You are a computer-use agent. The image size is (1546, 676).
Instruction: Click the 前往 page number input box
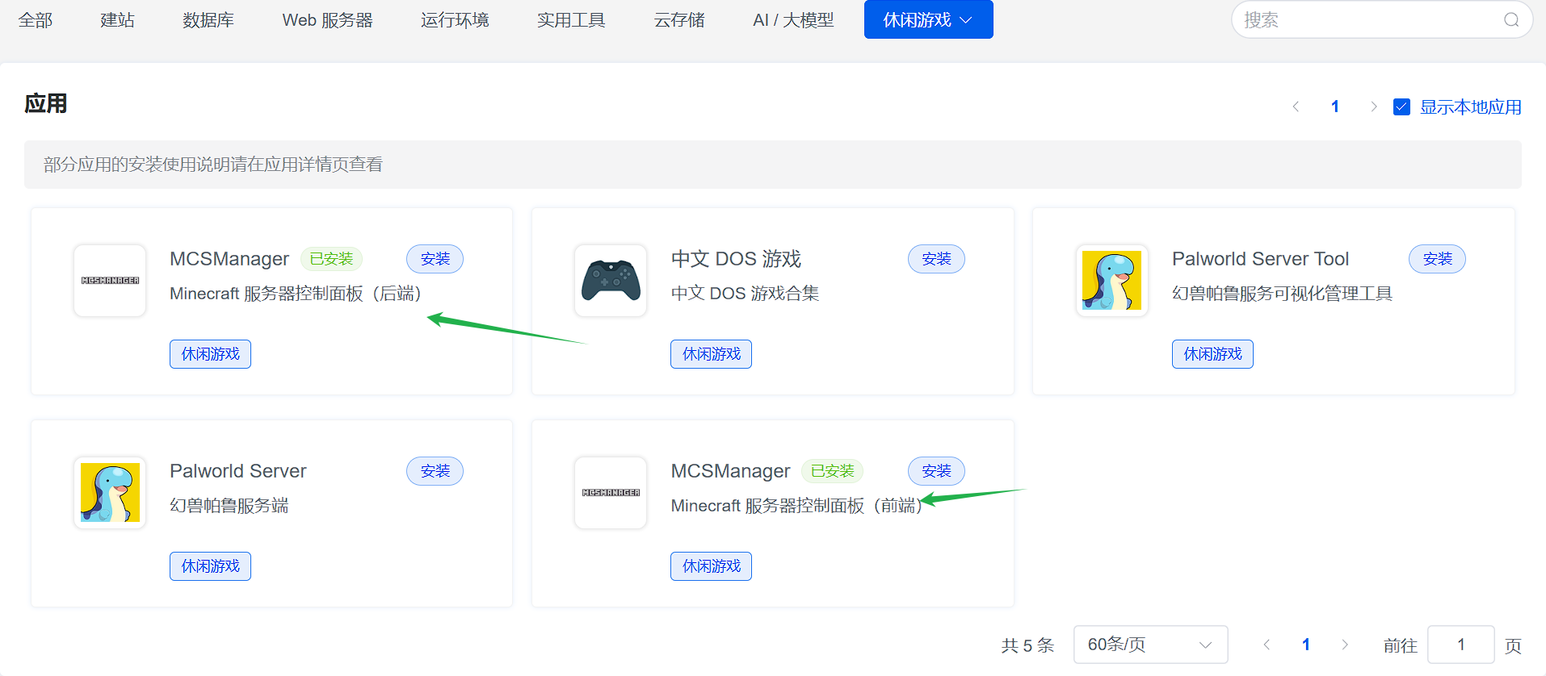1460,645
